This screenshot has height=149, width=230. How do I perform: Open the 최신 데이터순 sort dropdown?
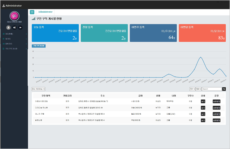point(39,89)
